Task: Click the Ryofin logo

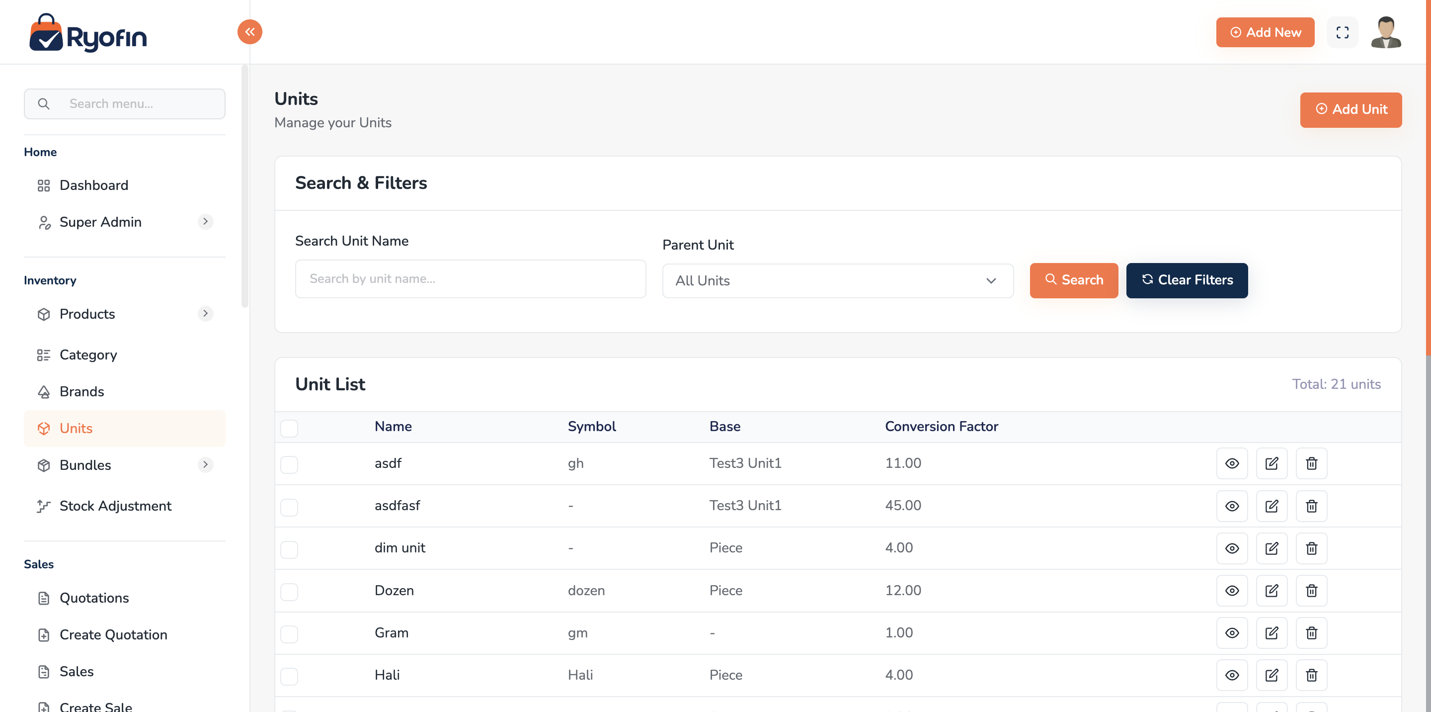Action: click(x=88, y=33)
